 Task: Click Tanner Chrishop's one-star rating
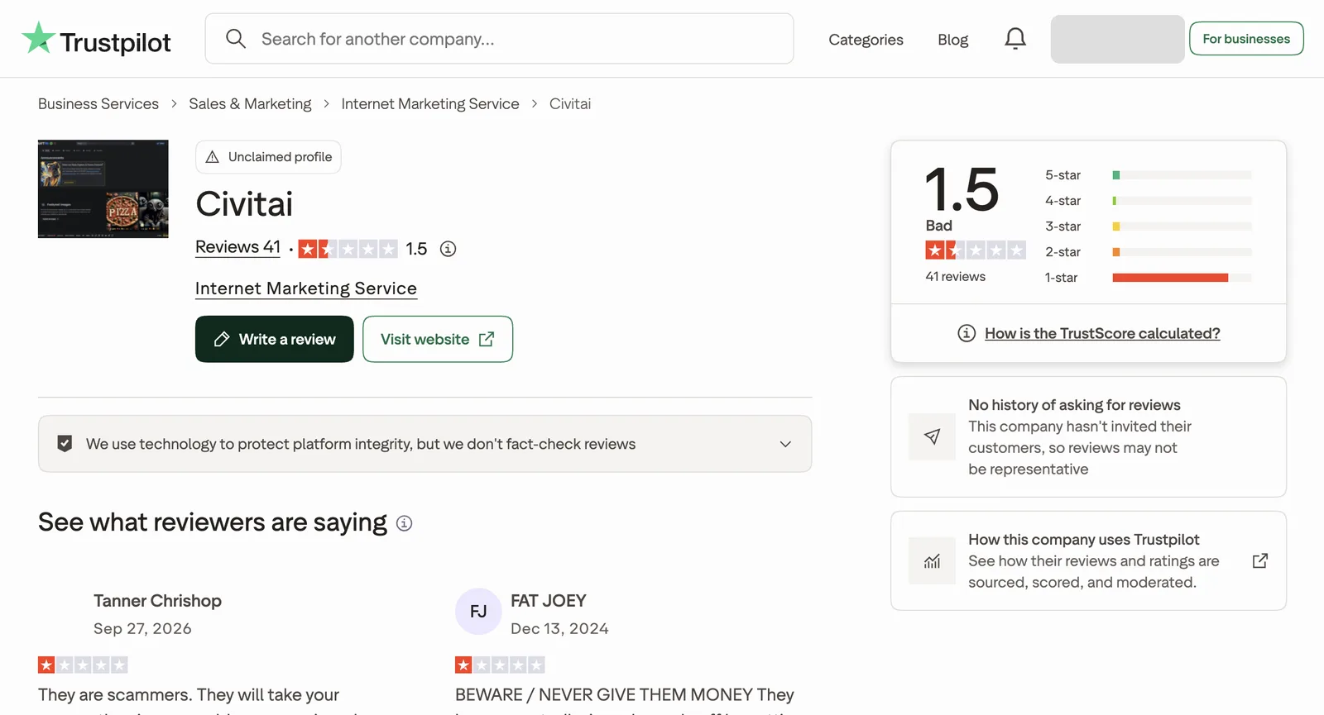(83, 665)
